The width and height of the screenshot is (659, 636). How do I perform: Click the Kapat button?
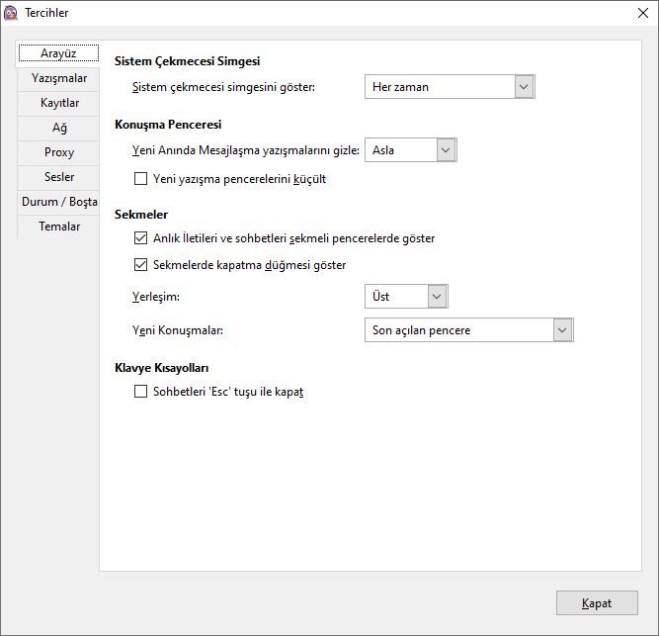(597, 603)
